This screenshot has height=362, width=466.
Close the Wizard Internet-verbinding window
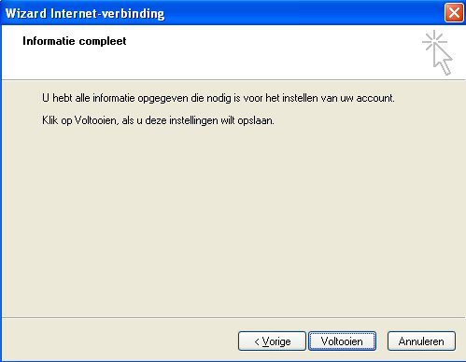(454, 13)
